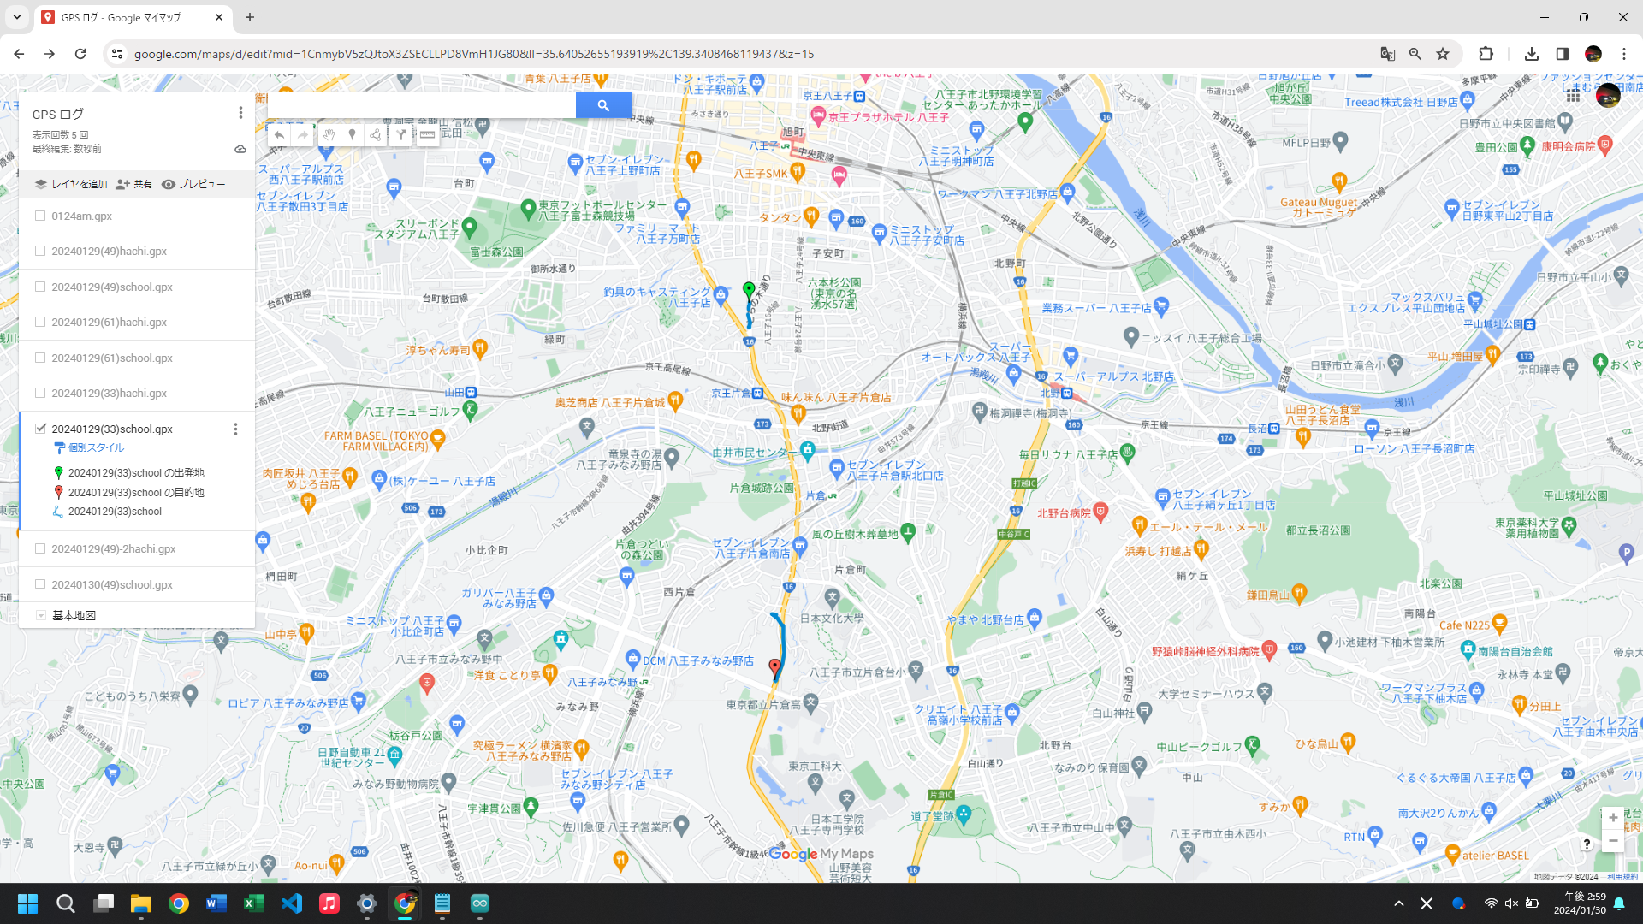Open Excel from the Windows taskbar
1643x924 pixels.
[254, 903]
